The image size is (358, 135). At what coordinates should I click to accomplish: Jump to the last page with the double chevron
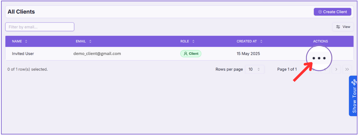[347, 69]
